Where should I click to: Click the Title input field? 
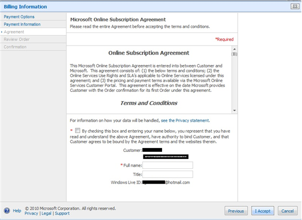pyautogui.click(x=167, y=174)
